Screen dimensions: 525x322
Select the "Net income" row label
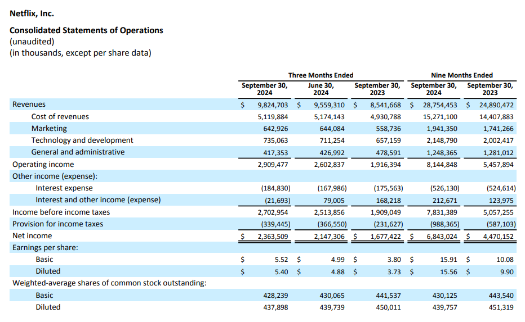pos(32,236)
